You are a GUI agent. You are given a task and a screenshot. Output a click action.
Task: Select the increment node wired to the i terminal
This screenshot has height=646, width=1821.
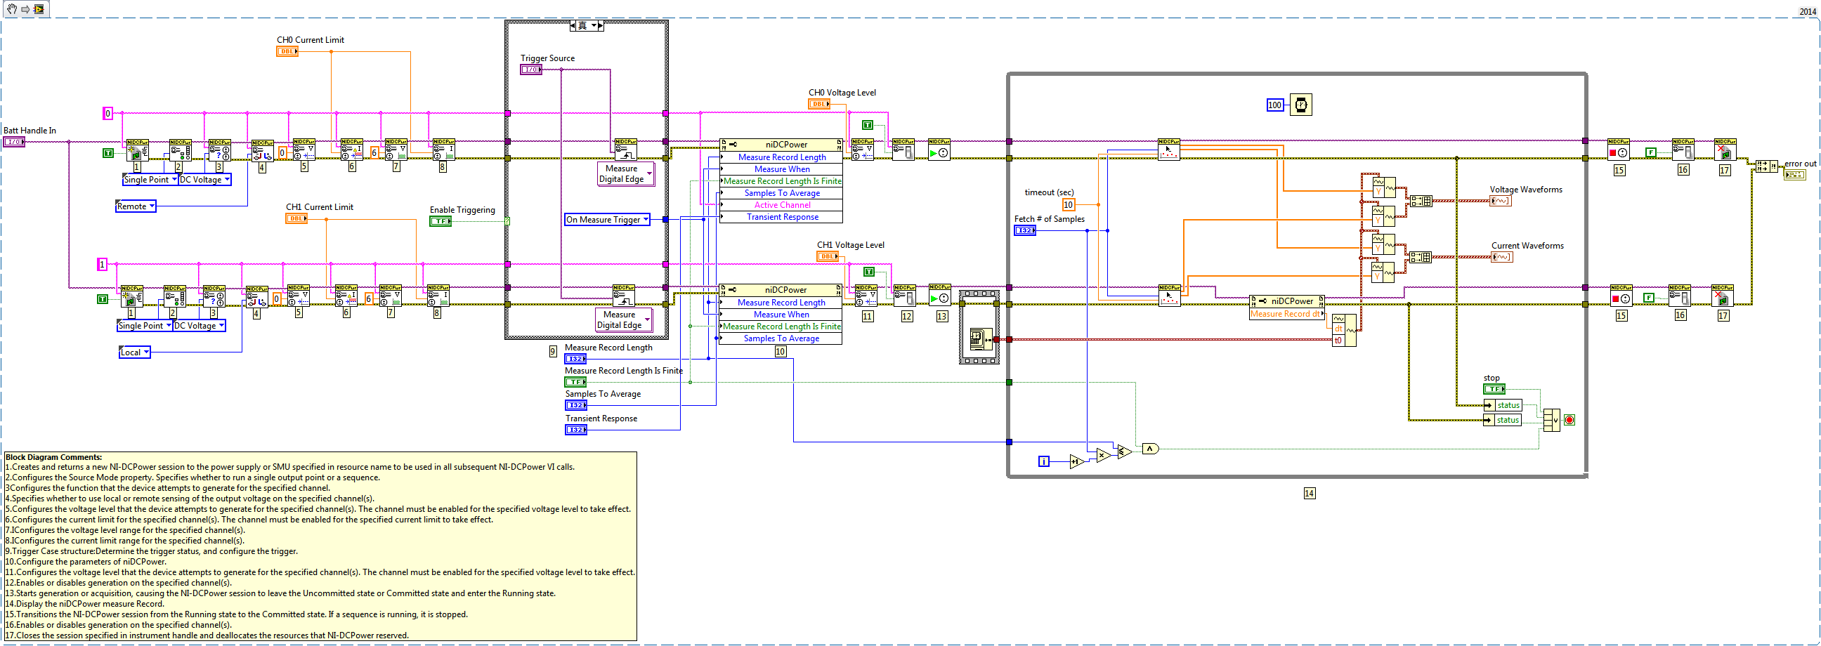point(1076,461)
